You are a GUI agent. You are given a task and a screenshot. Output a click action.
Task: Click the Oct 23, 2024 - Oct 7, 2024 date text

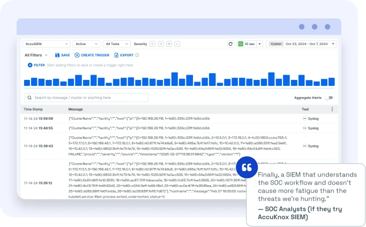coord(307,44)
